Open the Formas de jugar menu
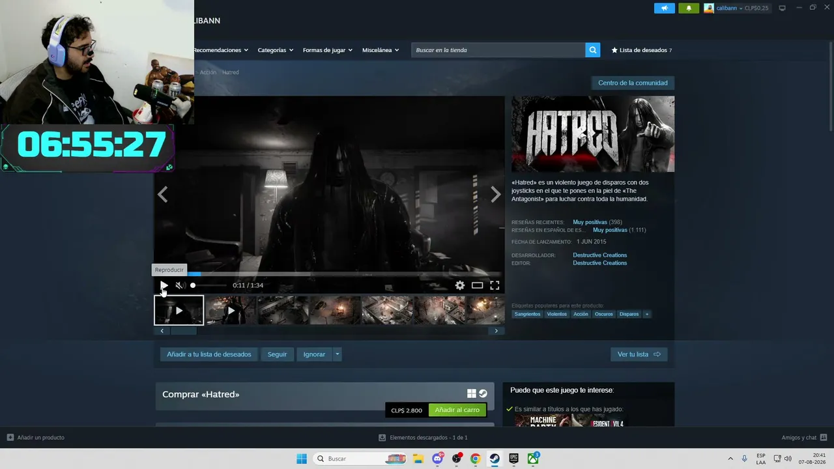834x469 pixels. [328, 50]
